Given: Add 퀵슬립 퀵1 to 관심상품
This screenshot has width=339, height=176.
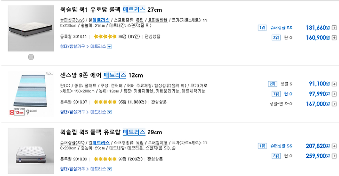Looking at the screenshot, I should pos(153,37).
